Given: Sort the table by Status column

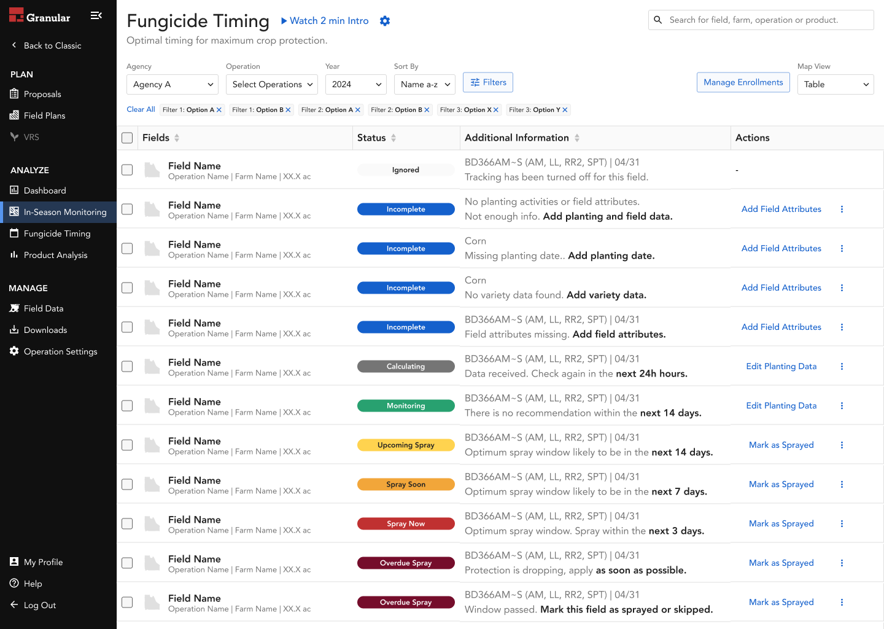Looking at the screenshot, I should click(x=394, y=138).
